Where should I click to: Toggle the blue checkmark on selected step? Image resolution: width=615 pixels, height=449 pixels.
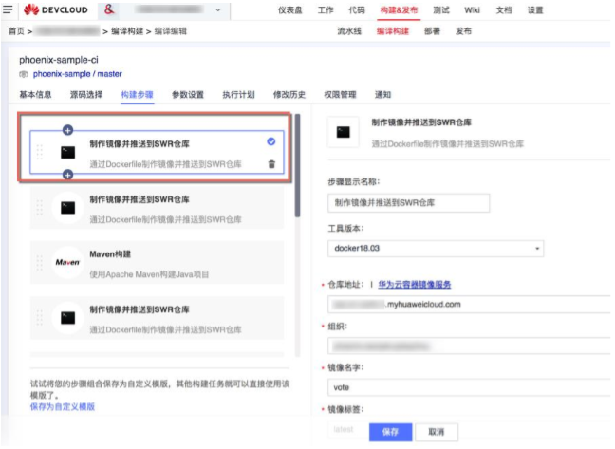[271, 141]
